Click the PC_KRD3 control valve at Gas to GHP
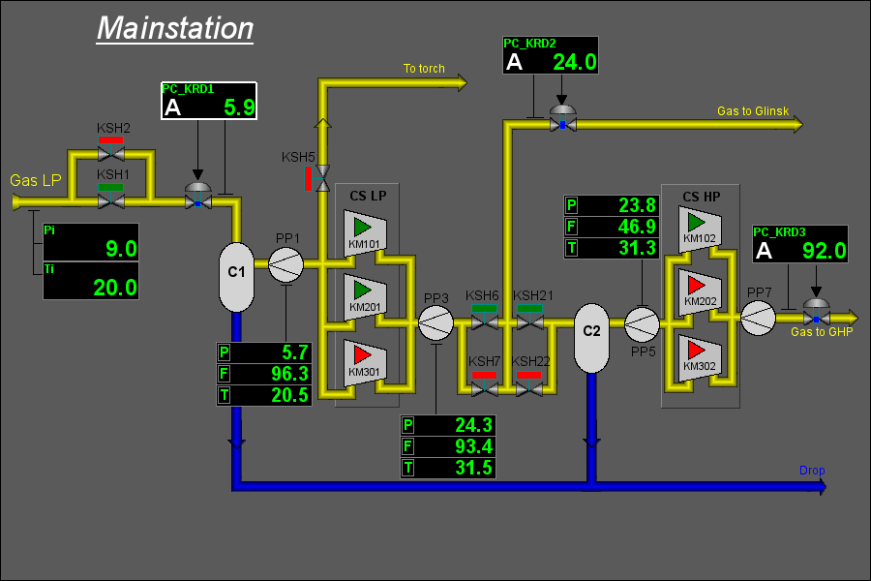The image size is (871, 581). (x=817, y=315)
